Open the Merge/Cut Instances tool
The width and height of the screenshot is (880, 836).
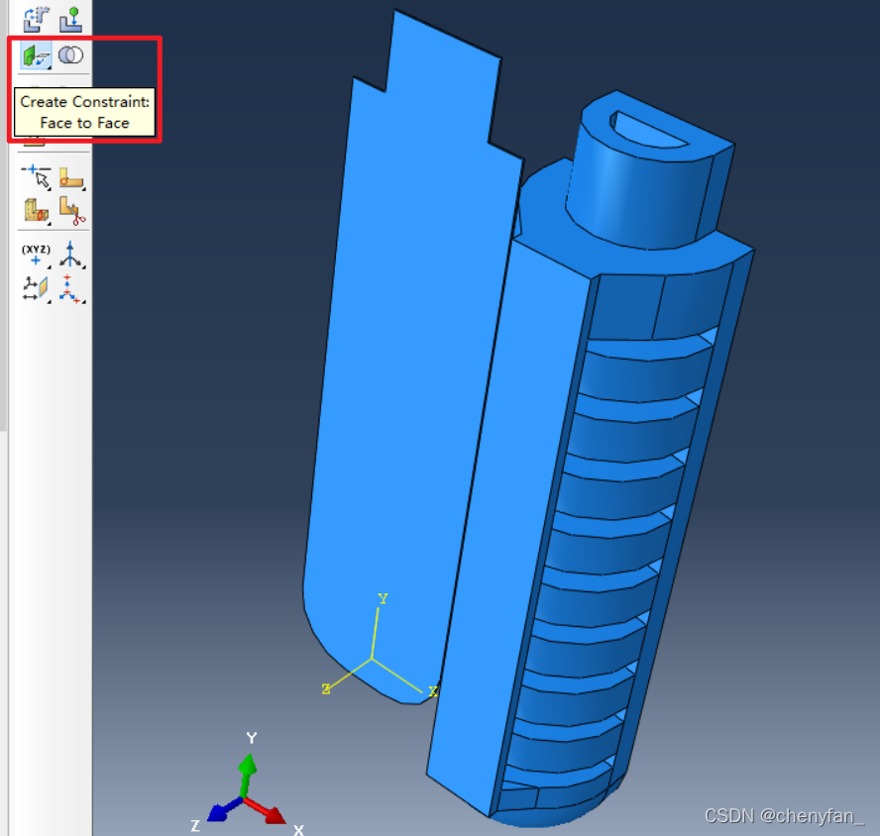coord(69,55)
